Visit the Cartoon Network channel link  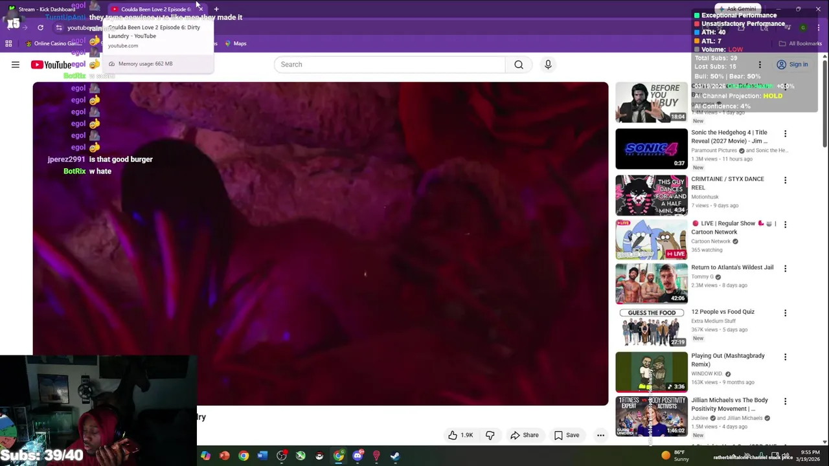pos(710,241)
